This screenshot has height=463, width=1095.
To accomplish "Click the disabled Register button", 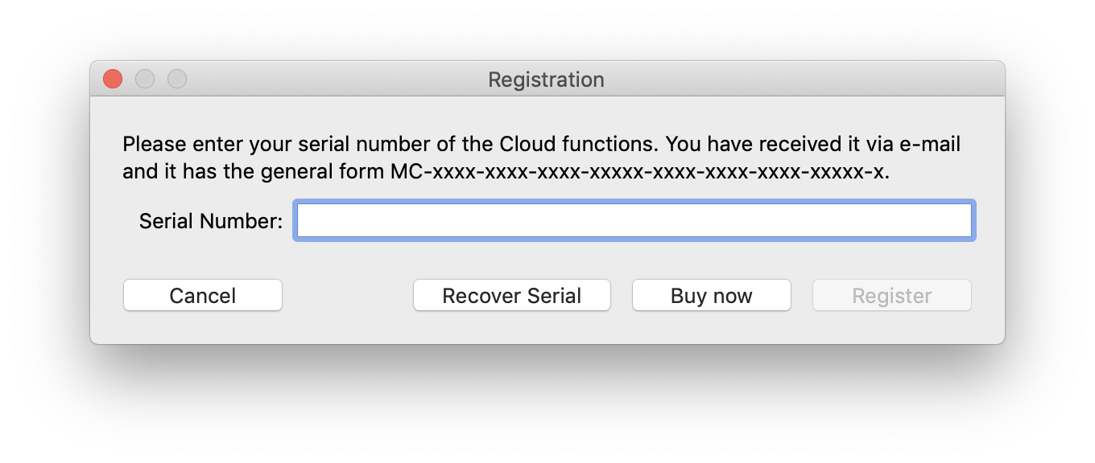I will coord(891,295).
